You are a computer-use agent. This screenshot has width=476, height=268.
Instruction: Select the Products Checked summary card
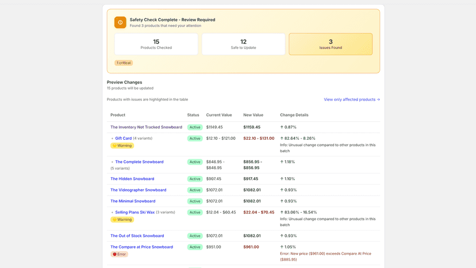(156, 44)
